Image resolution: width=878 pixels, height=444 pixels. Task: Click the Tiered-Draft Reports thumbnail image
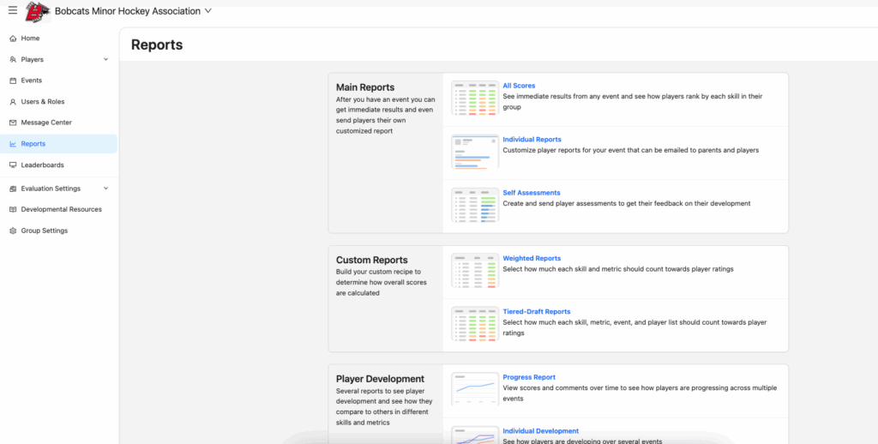click(475, 323)
